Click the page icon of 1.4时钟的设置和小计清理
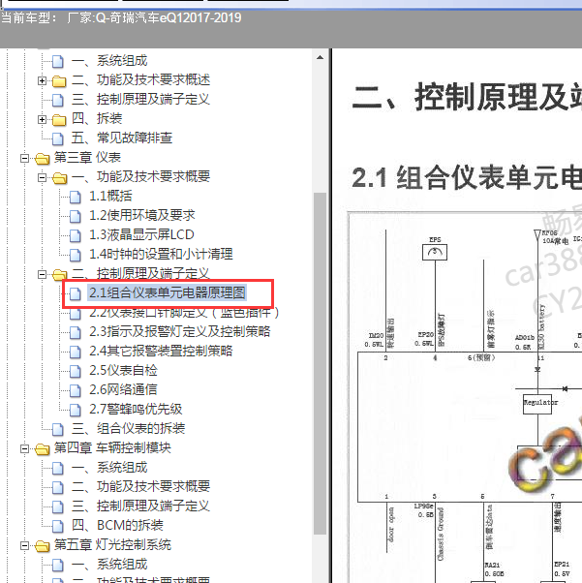Image resolution: width=582 pixels, height=583 pixels. pos(76,255)
